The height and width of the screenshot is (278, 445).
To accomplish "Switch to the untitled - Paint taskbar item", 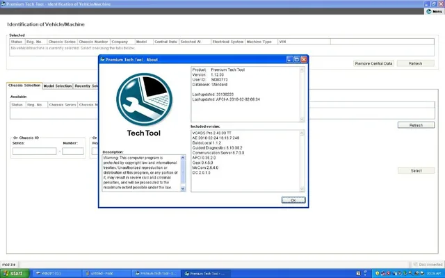I will (106, 273).
